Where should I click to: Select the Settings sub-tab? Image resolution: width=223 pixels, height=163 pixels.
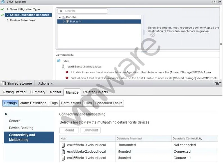(x=10, y=103)
